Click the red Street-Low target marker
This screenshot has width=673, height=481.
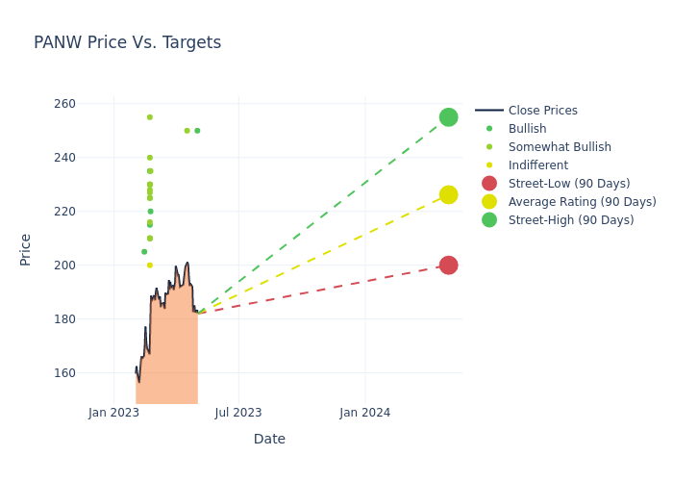[x=448, y=266]
